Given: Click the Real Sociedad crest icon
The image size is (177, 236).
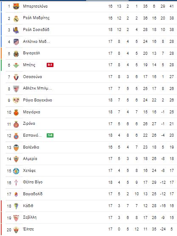Looking at the screenshot, I should (16, 30).
